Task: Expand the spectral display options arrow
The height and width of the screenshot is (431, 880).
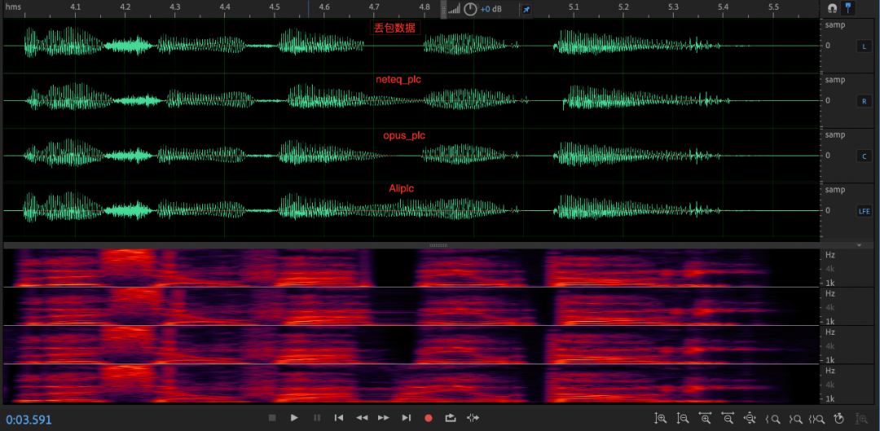Action: [859, 244]
